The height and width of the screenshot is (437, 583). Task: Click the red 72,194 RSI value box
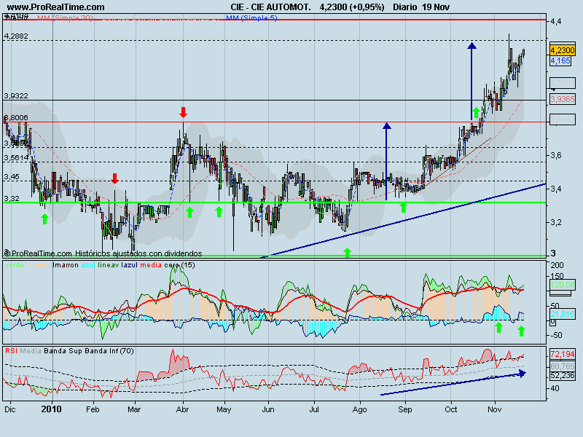pyautogui.click(x=563, y=354)
